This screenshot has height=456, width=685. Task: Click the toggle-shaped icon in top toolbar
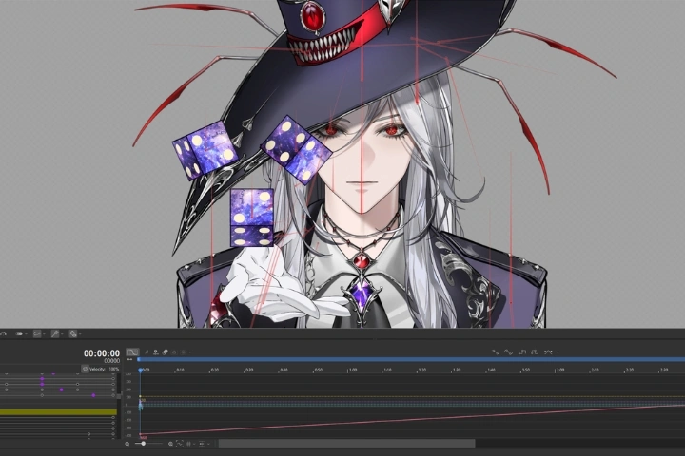tap(19, 333)
